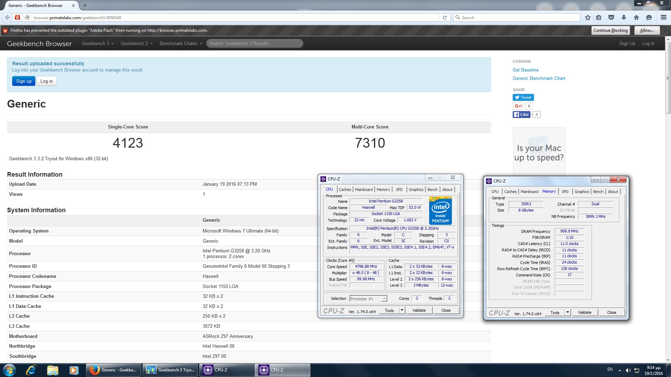This screenshot has height=377, width=671.
Task: Open the chat bubble toolbar icon
Action: 649,17
